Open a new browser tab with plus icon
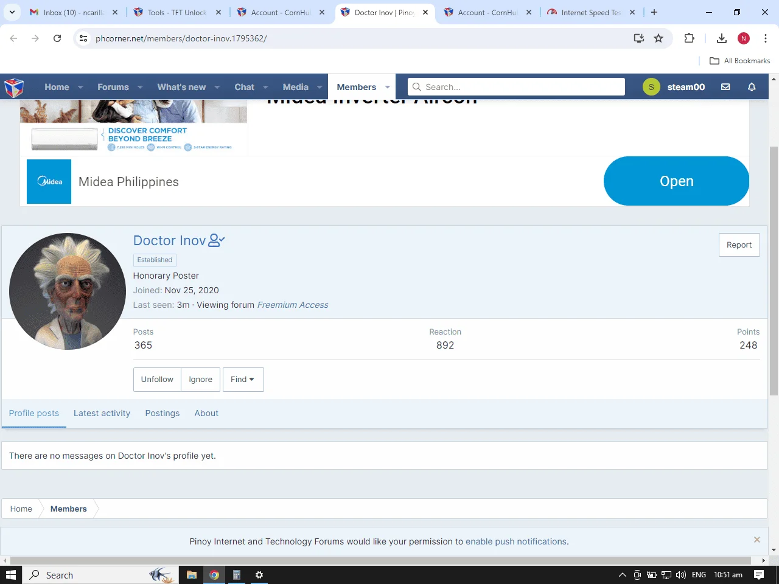779x584 pixels. pos(654,12)
